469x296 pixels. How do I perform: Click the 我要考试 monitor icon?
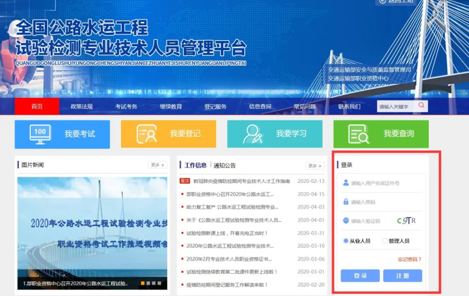coord(40,134)
